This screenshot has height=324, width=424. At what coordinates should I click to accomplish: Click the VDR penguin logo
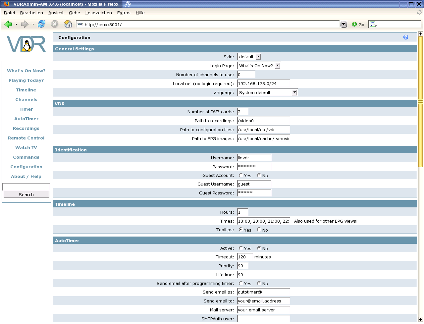tap(26, 44)
